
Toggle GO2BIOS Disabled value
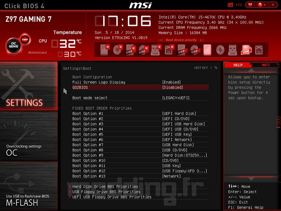click(172, 87)
